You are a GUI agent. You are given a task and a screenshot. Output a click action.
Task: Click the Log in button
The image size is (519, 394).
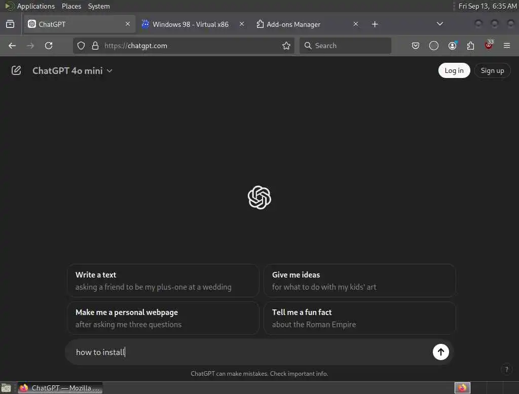[x=454, y=70]
